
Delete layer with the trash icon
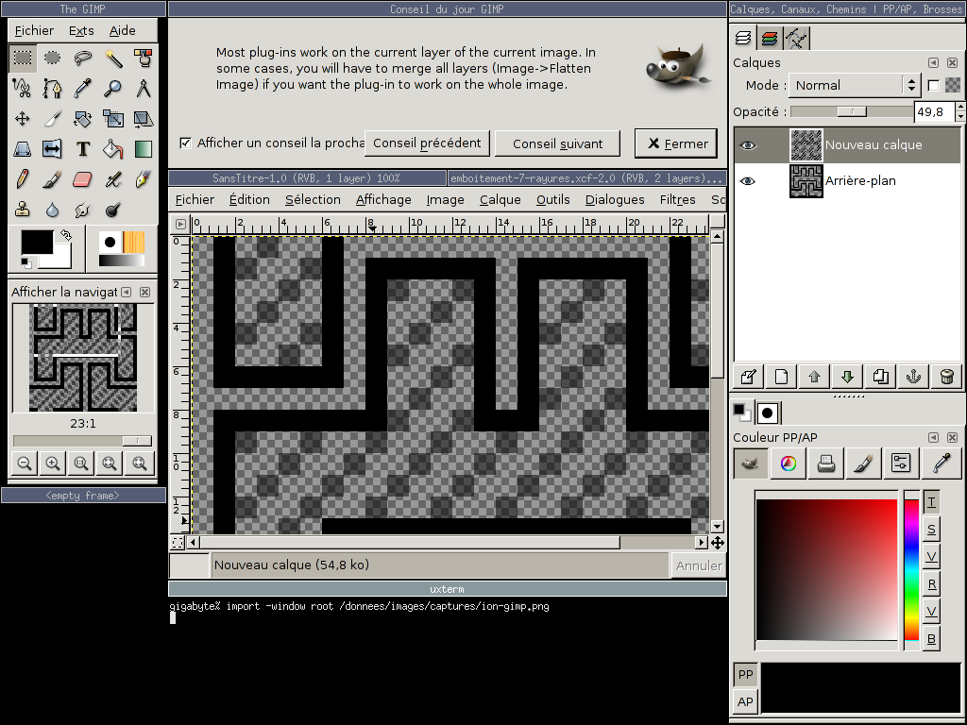[x=946, y=376]
